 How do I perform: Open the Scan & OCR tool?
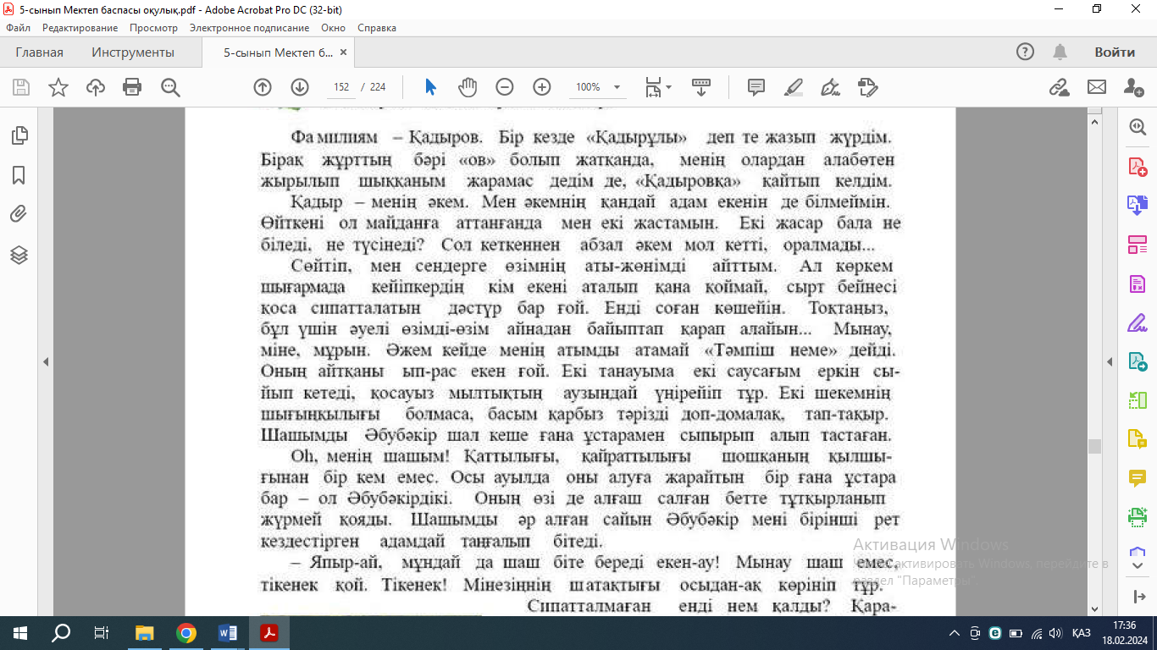click(1138, 517)
